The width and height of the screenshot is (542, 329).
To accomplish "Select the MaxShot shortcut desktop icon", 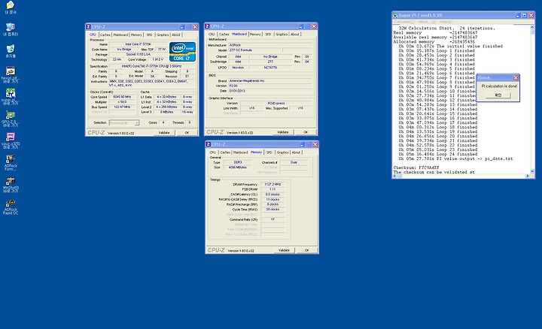I will [11, 185].
